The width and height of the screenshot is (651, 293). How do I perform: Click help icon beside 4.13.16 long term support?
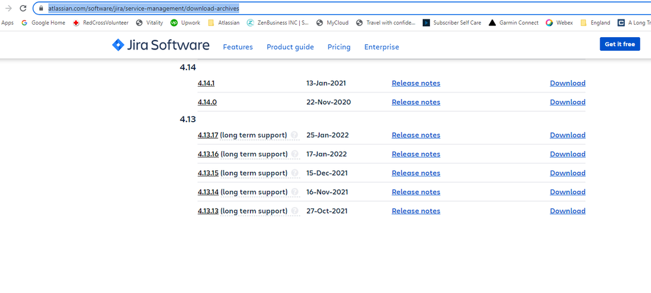point(295,154)
